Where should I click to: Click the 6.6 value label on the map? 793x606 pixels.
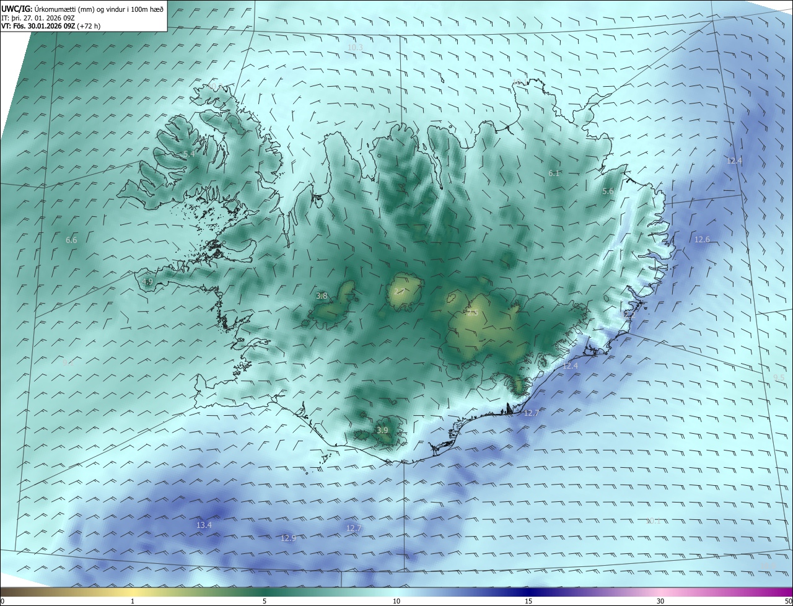(71, 240)
